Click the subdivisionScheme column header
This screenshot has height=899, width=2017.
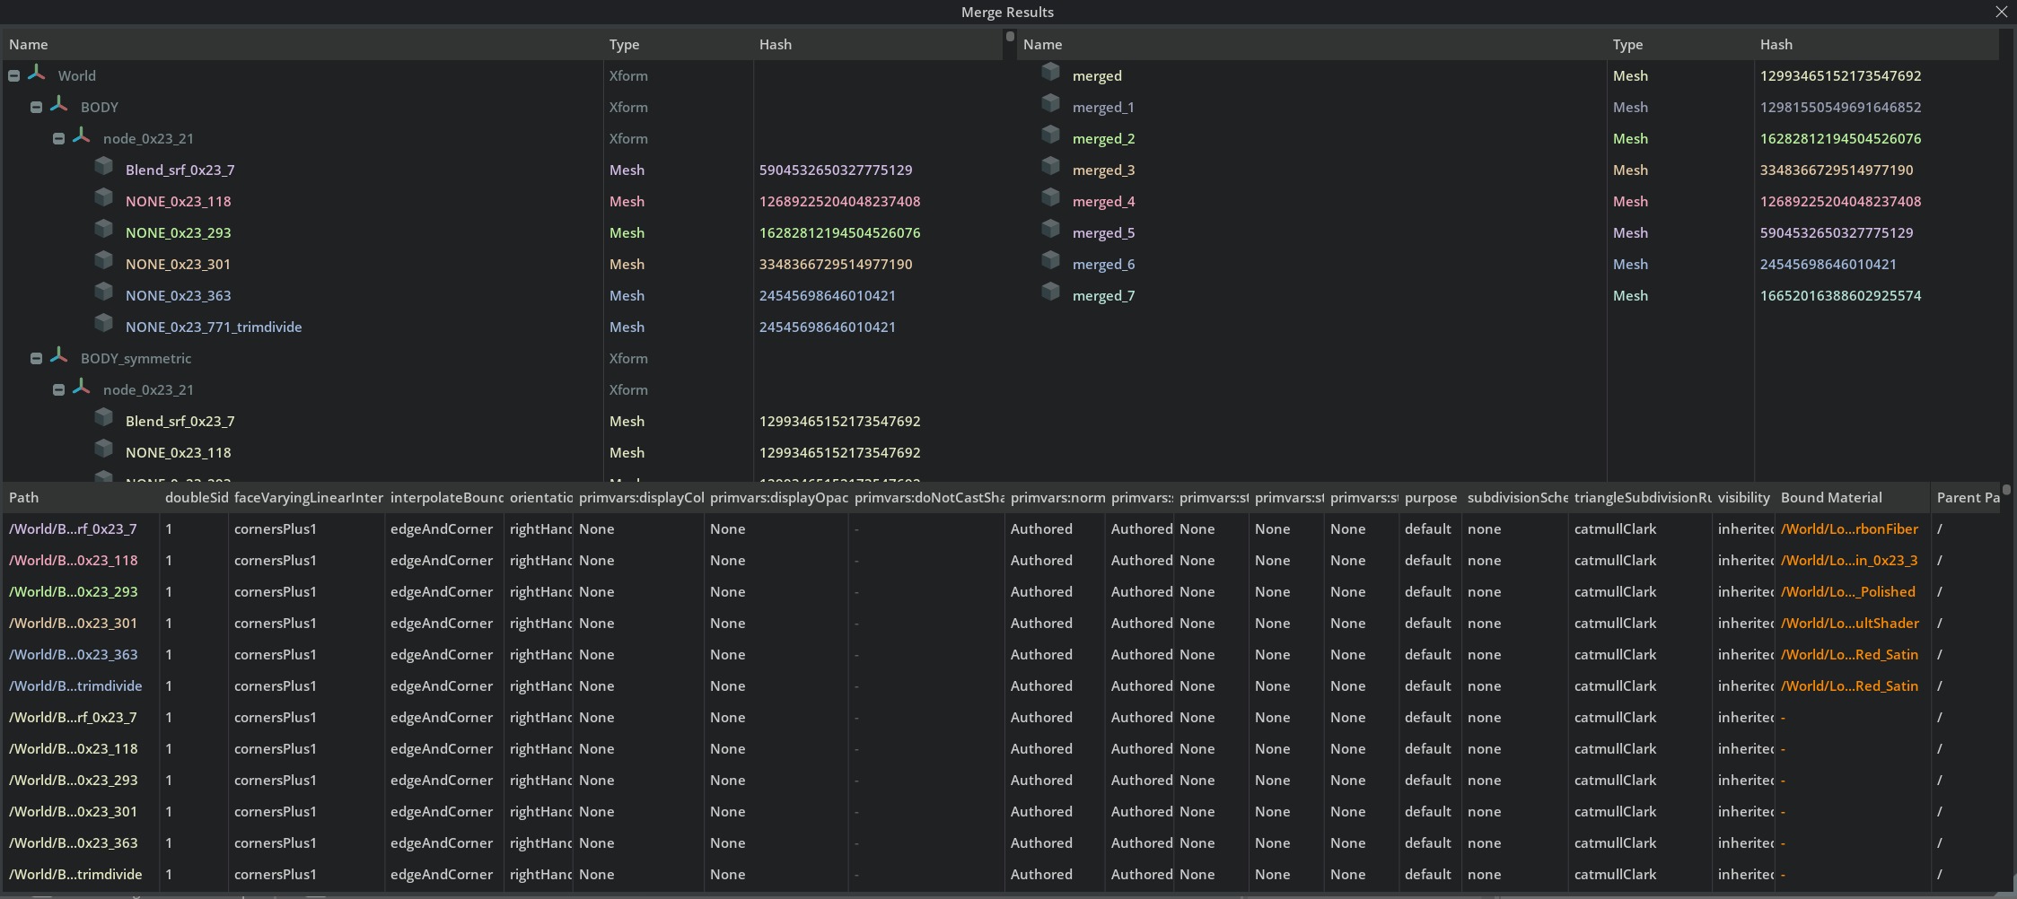pyautogui.click(x=1517, y=498)
